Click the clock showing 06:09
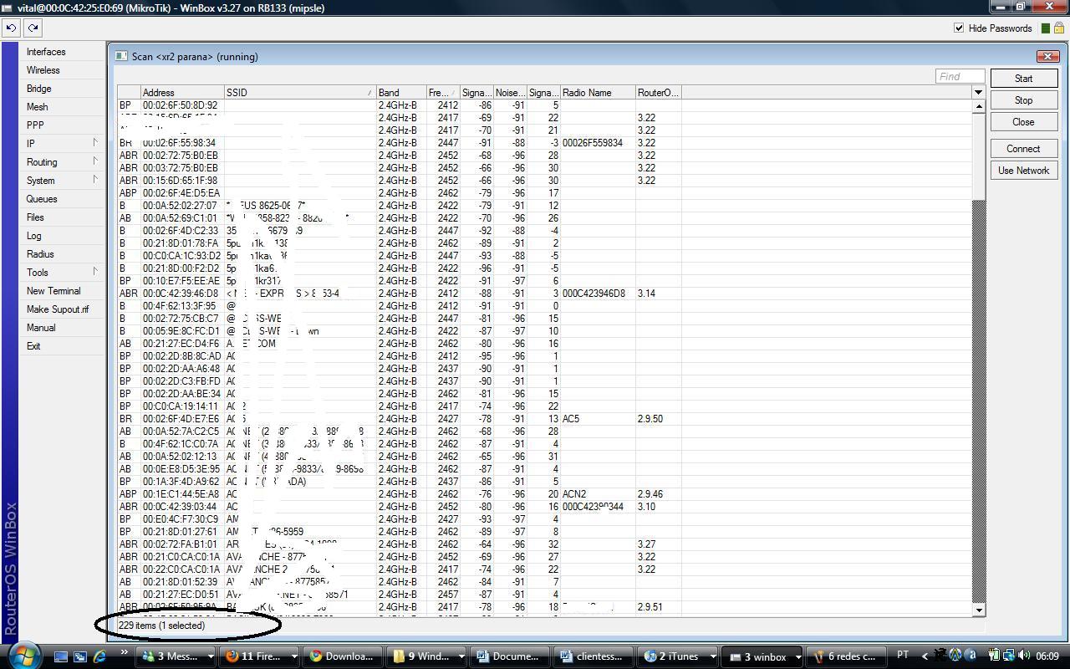The width and height of the screenshot is (1070, 669). pos(1047,656)
